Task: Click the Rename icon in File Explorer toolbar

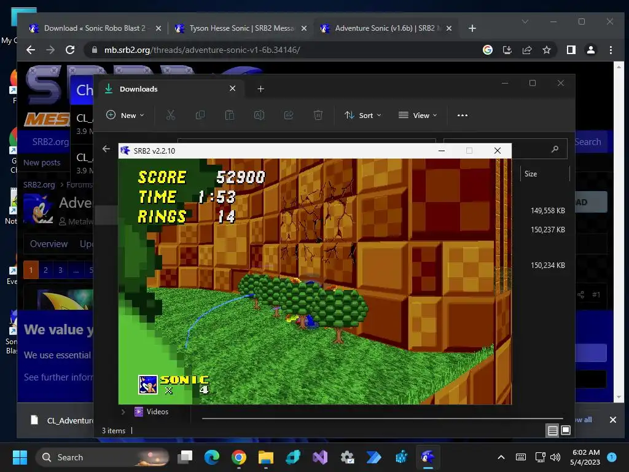Action: point(259,115)
